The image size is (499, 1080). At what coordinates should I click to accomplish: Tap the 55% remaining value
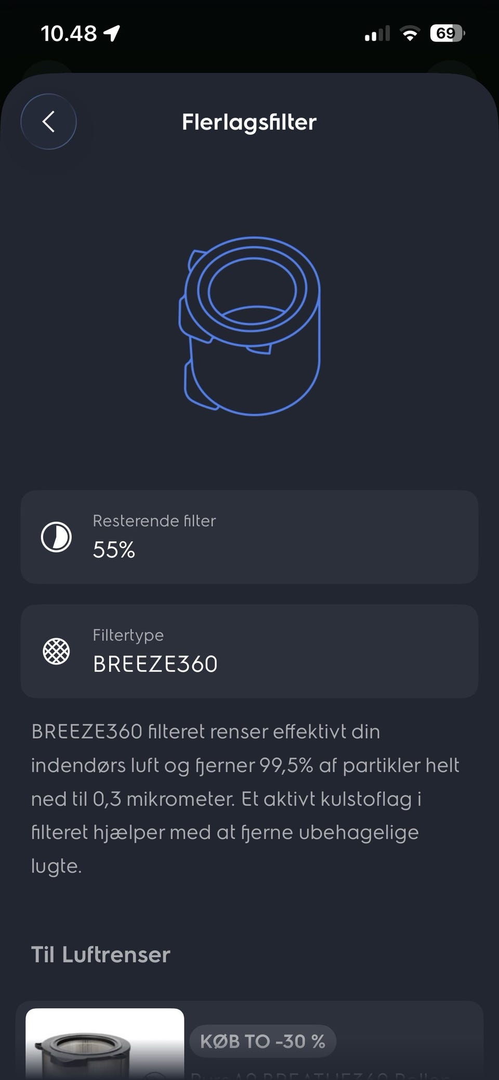click(x=114, y=550)
